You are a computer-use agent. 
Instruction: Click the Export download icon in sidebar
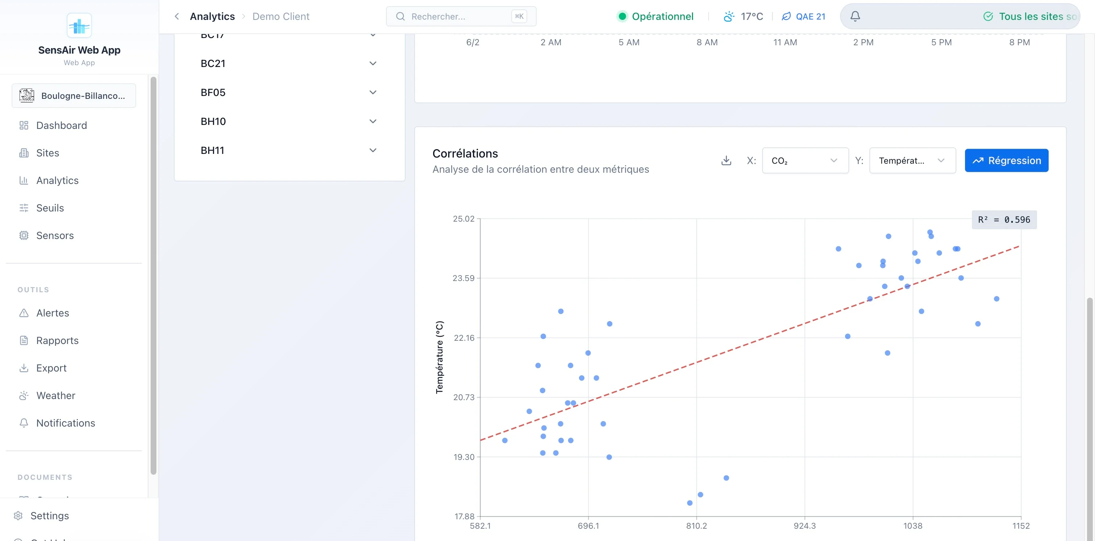pyautogui.click(x=24, y=368)
